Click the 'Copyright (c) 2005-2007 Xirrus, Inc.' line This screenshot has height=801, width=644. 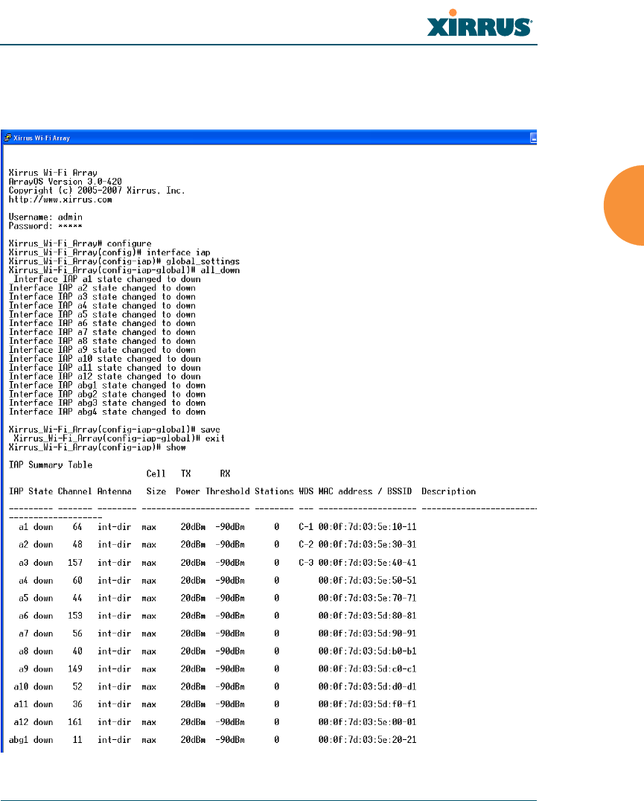coord(97,191)
